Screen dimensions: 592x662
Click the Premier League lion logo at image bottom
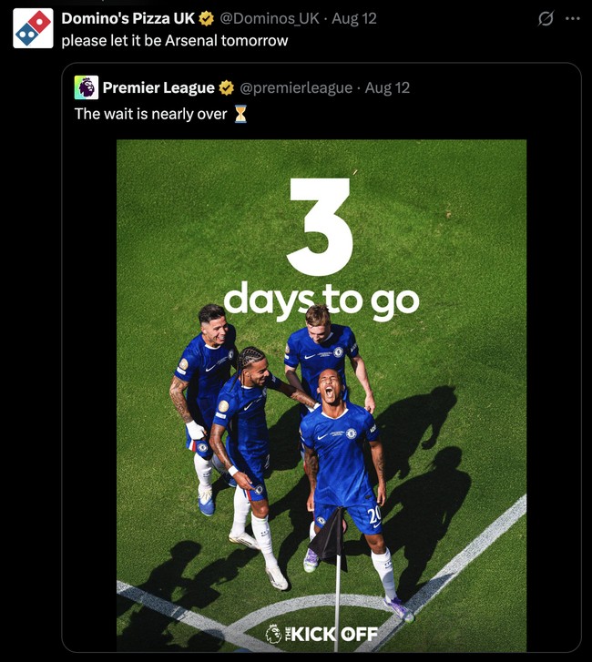(273, 633)
